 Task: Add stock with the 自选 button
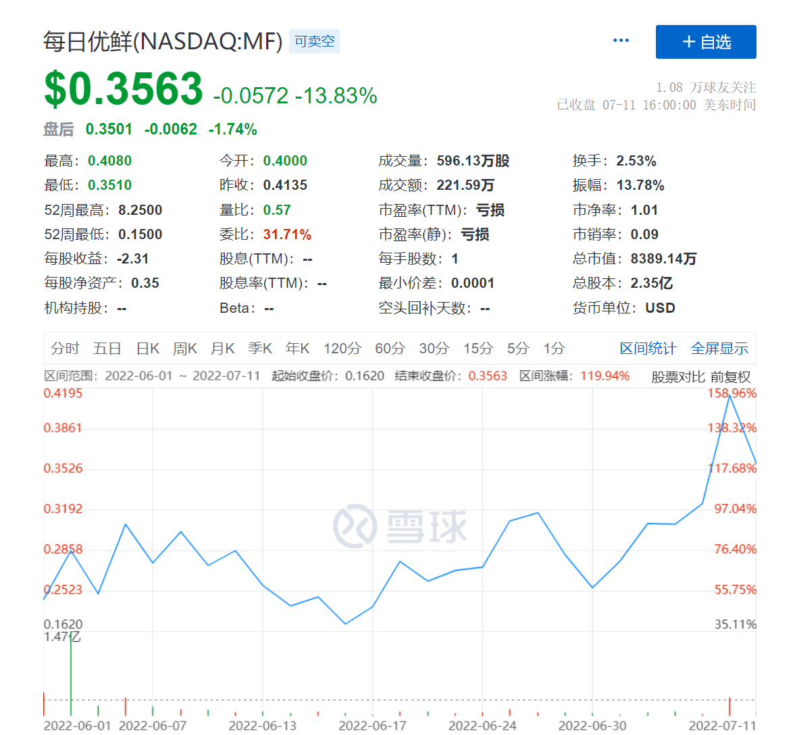point(705,42)
